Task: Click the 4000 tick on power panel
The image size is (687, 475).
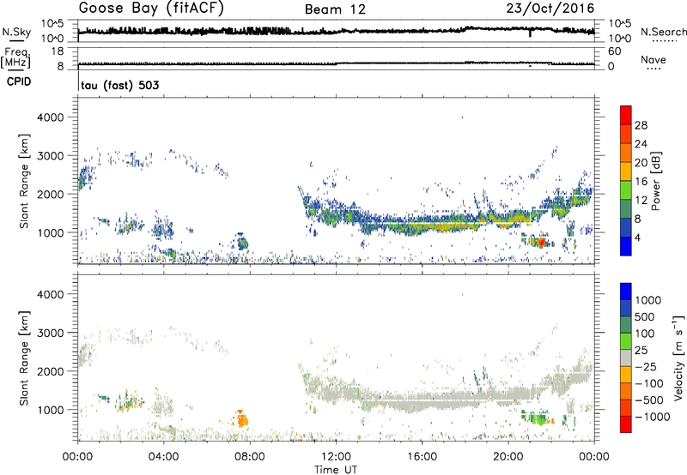Action: pyautogui.click(x=50, y=117)
